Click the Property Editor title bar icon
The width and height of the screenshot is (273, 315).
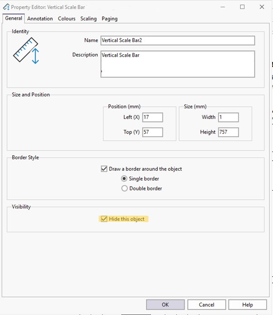[6, 7]
